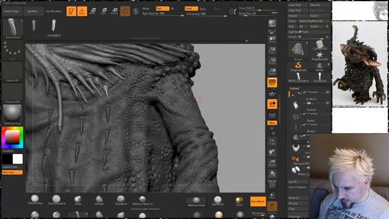Open the Home Page tab
The height and width of the screenshot is (219, 389).
pos(12,11)
